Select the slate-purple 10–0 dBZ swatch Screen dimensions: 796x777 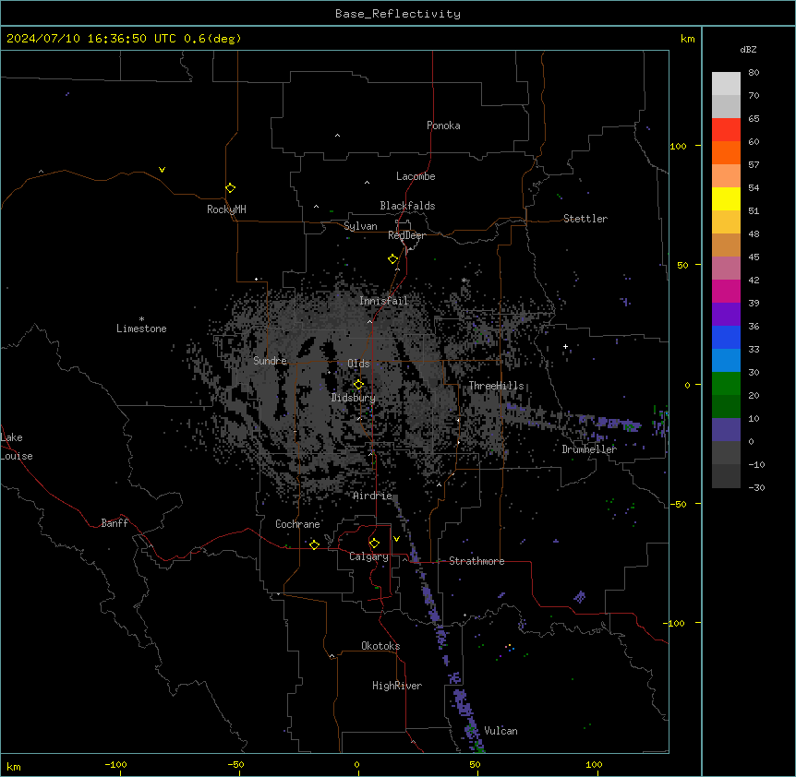(x=726, y=430)
